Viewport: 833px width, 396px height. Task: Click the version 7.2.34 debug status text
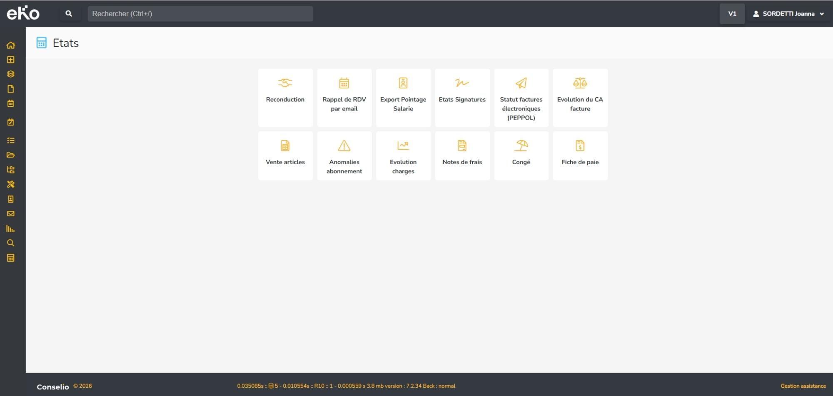346,386
